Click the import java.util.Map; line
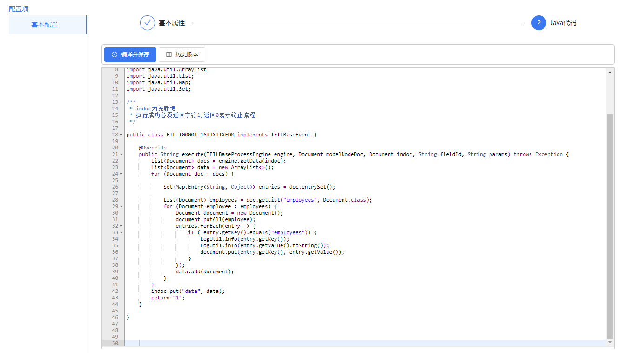This screenshot has width=625, height=353. click(x=159, y=82)
